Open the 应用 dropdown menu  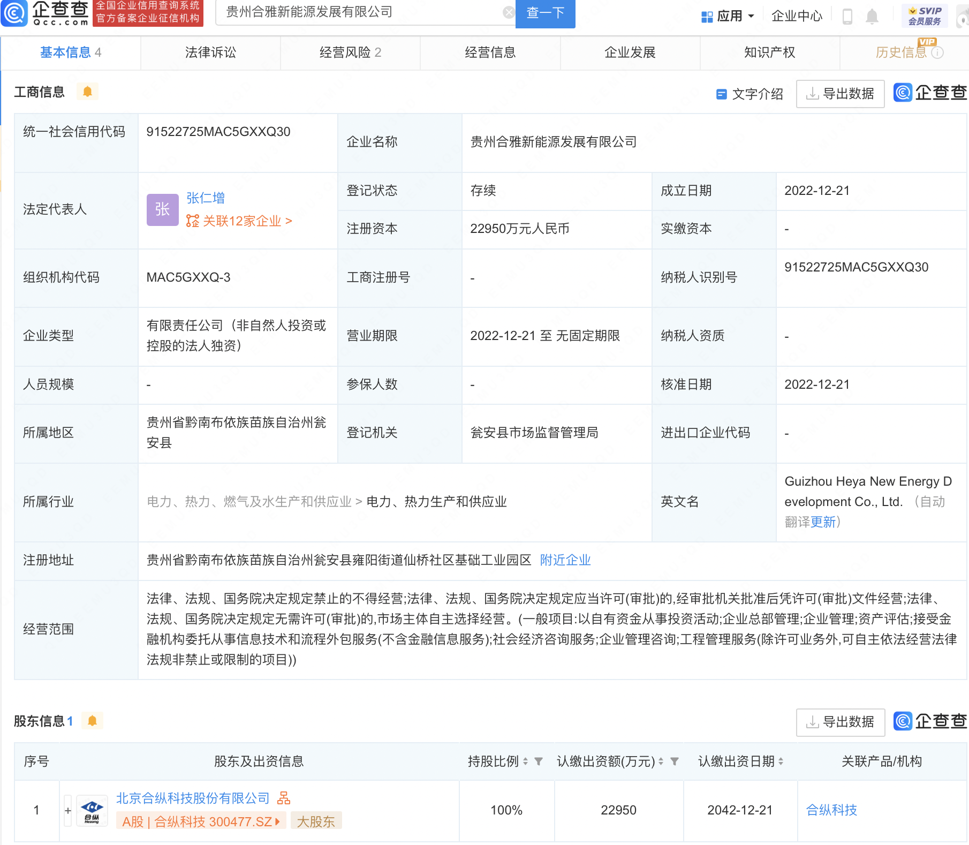[x=728, y=16]
